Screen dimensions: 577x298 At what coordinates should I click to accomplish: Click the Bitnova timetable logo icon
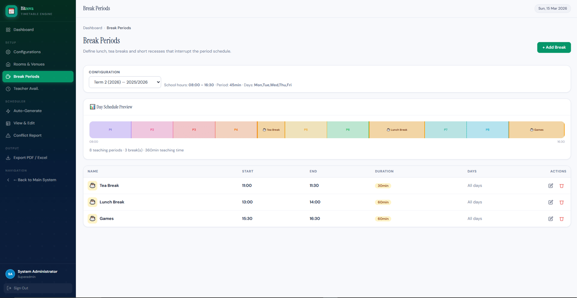coord(11,11)
